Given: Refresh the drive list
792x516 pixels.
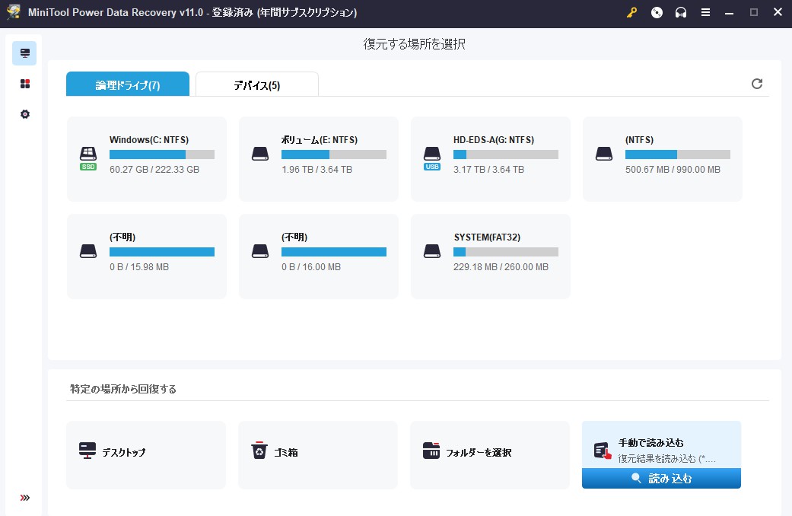Looking at the screenshot, I should (x=757, y=84).
